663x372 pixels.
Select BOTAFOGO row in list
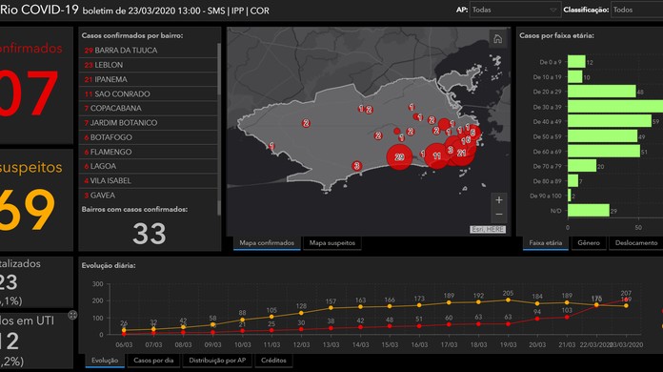pos(148,137)
